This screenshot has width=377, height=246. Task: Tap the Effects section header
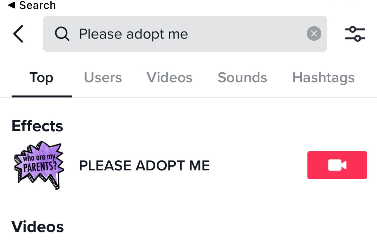37,126
